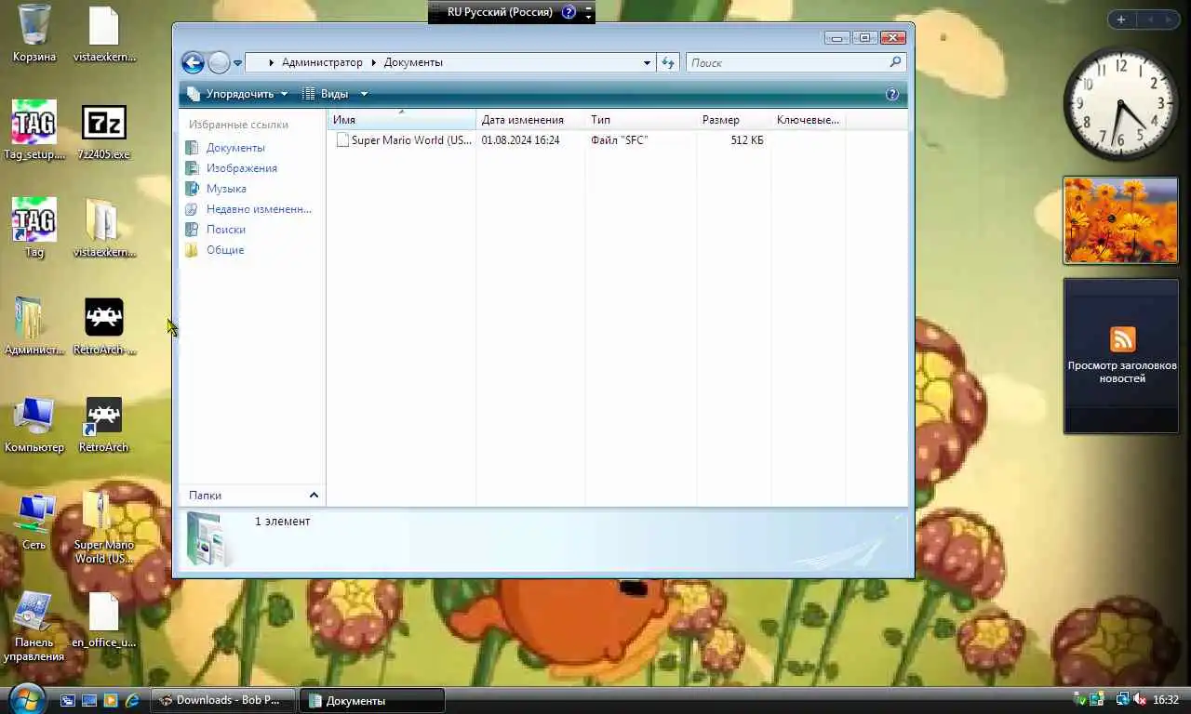This screenshot has height=714, width=1191.
Task: Sort by the Размер column header
Action: [x=734, y=120]
